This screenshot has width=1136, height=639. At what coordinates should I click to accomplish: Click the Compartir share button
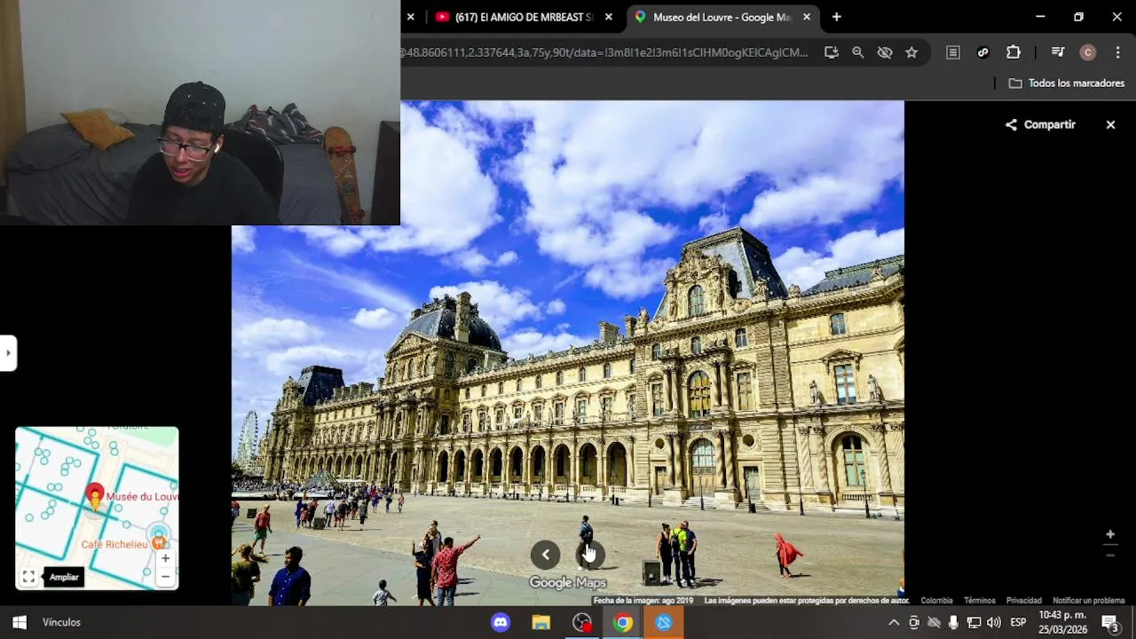(x=1040, y=125)
